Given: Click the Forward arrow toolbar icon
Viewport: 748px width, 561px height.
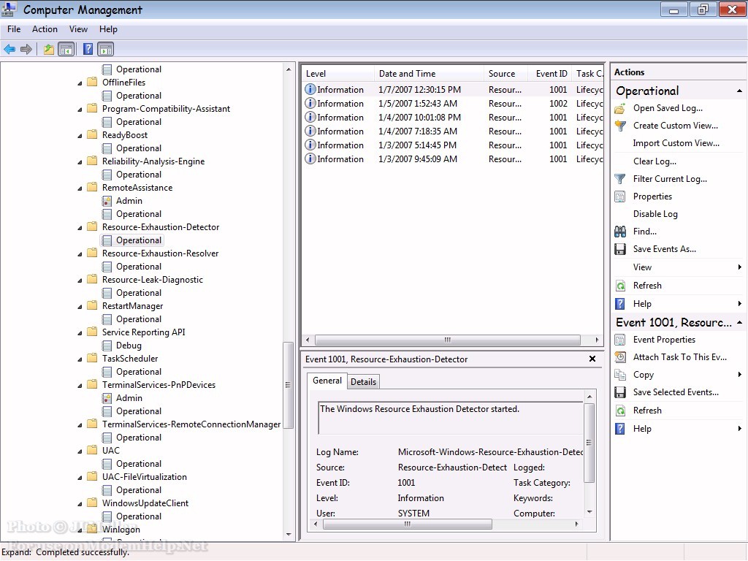Looking at the screenshot, I should tap(27, 49).
